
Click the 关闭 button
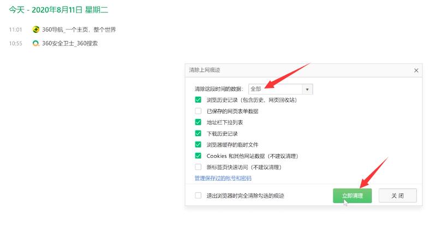pyautogui.click(x=398, y=196)
